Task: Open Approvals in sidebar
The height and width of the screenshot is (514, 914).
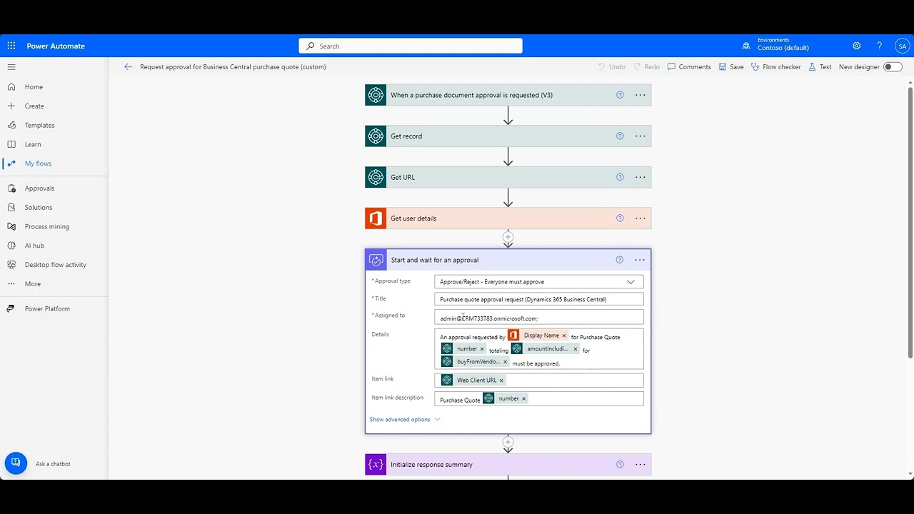Action: pyautogui.click(x=39, y=188)
